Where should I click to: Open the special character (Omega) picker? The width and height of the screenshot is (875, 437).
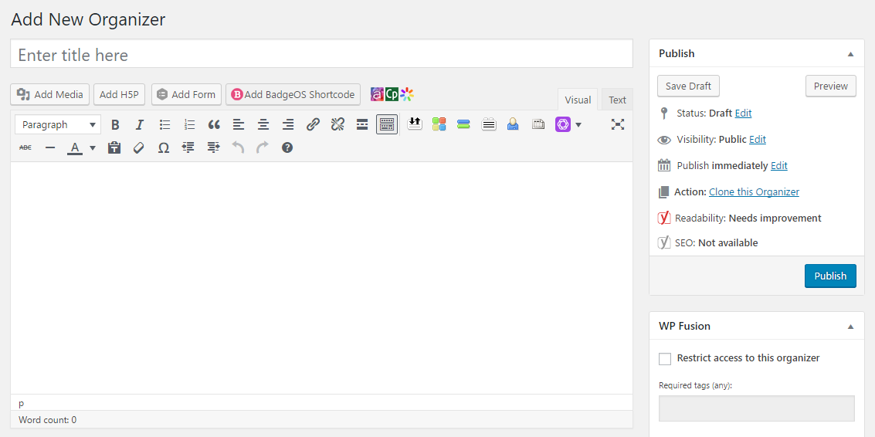pos(164,147)
